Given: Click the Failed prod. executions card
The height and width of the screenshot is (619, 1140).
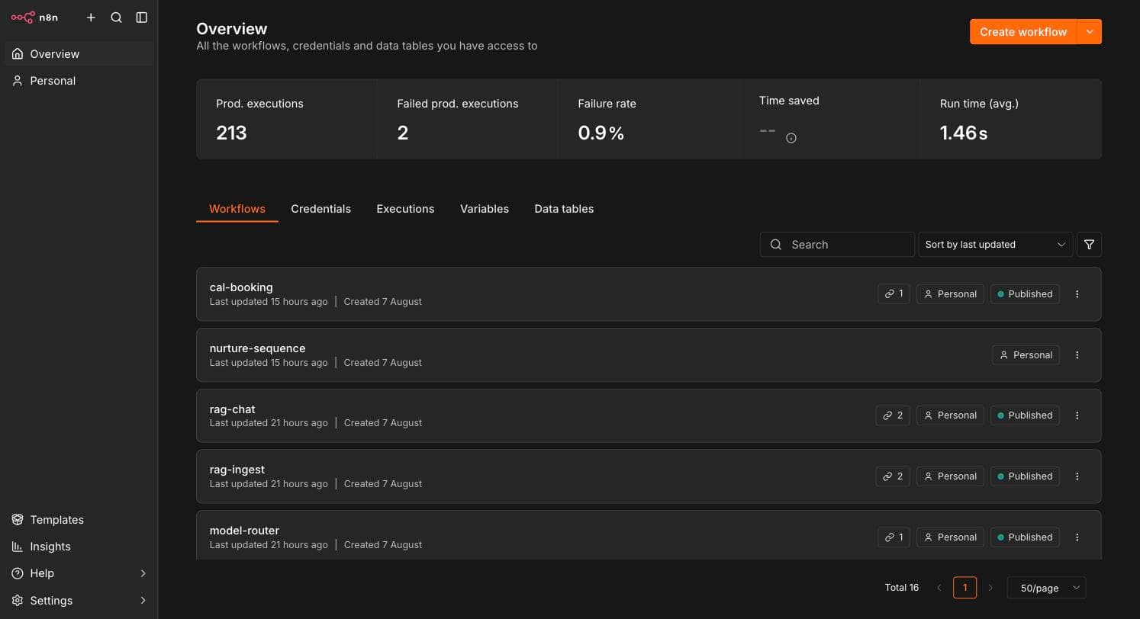Looking at the screenshot, I should [467, 120].
